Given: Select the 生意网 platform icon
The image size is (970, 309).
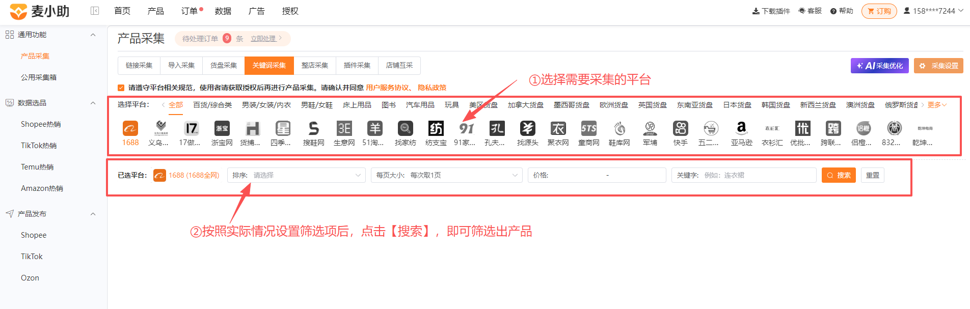Looking at the screenshot, I should pos(344,128).
